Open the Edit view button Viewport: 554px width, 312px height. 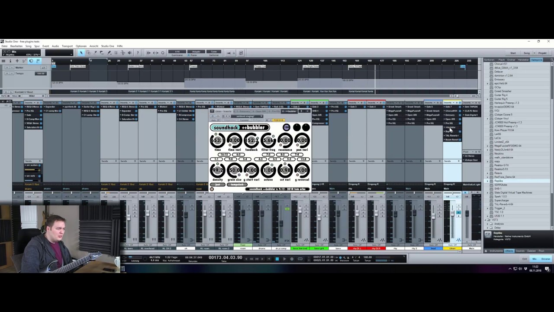pos(525,259)
